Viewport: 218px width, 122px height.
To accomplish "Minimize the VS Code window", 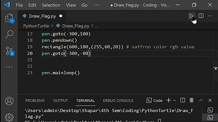I will (178, 5).
